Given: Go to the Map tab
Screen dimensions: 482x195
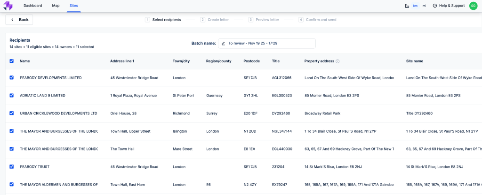Looking at the screenshot, I should 56,6.
